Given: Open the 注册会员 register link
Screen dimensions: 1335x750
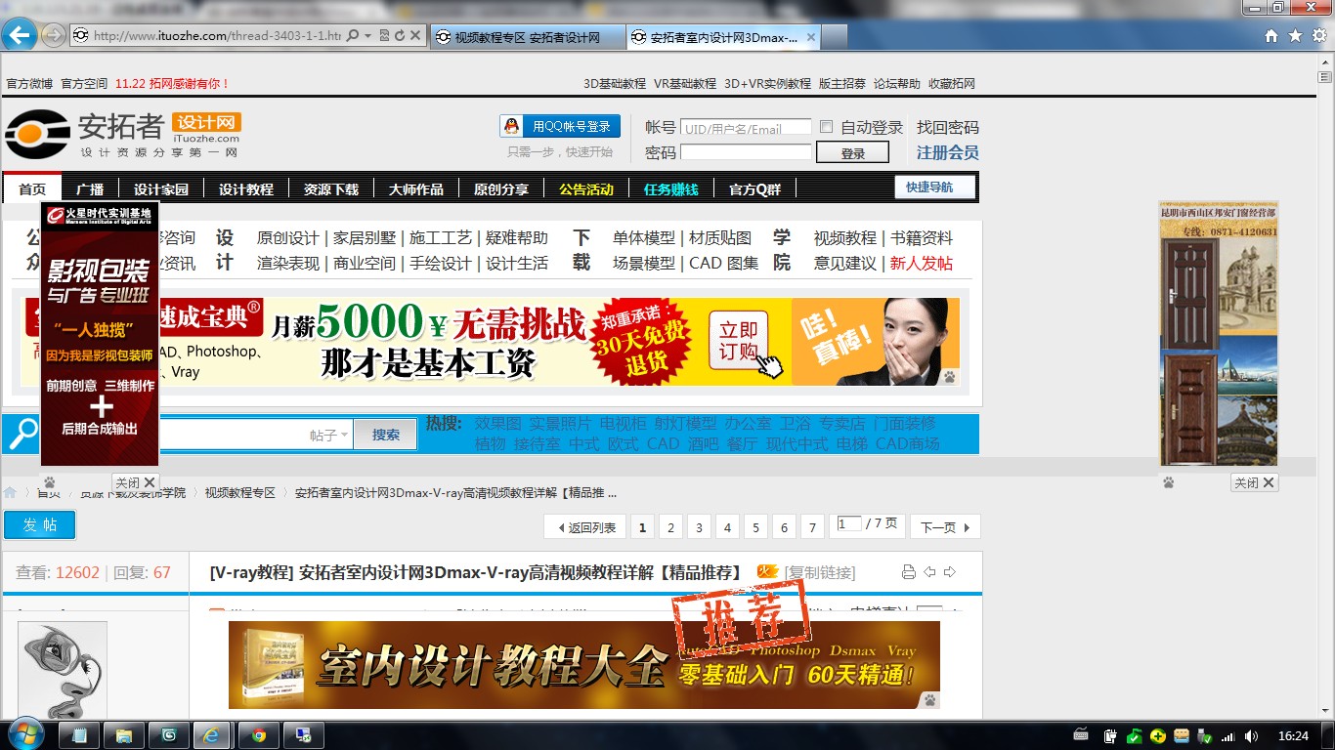Looking at the screenshot, I should coord(947,152).
